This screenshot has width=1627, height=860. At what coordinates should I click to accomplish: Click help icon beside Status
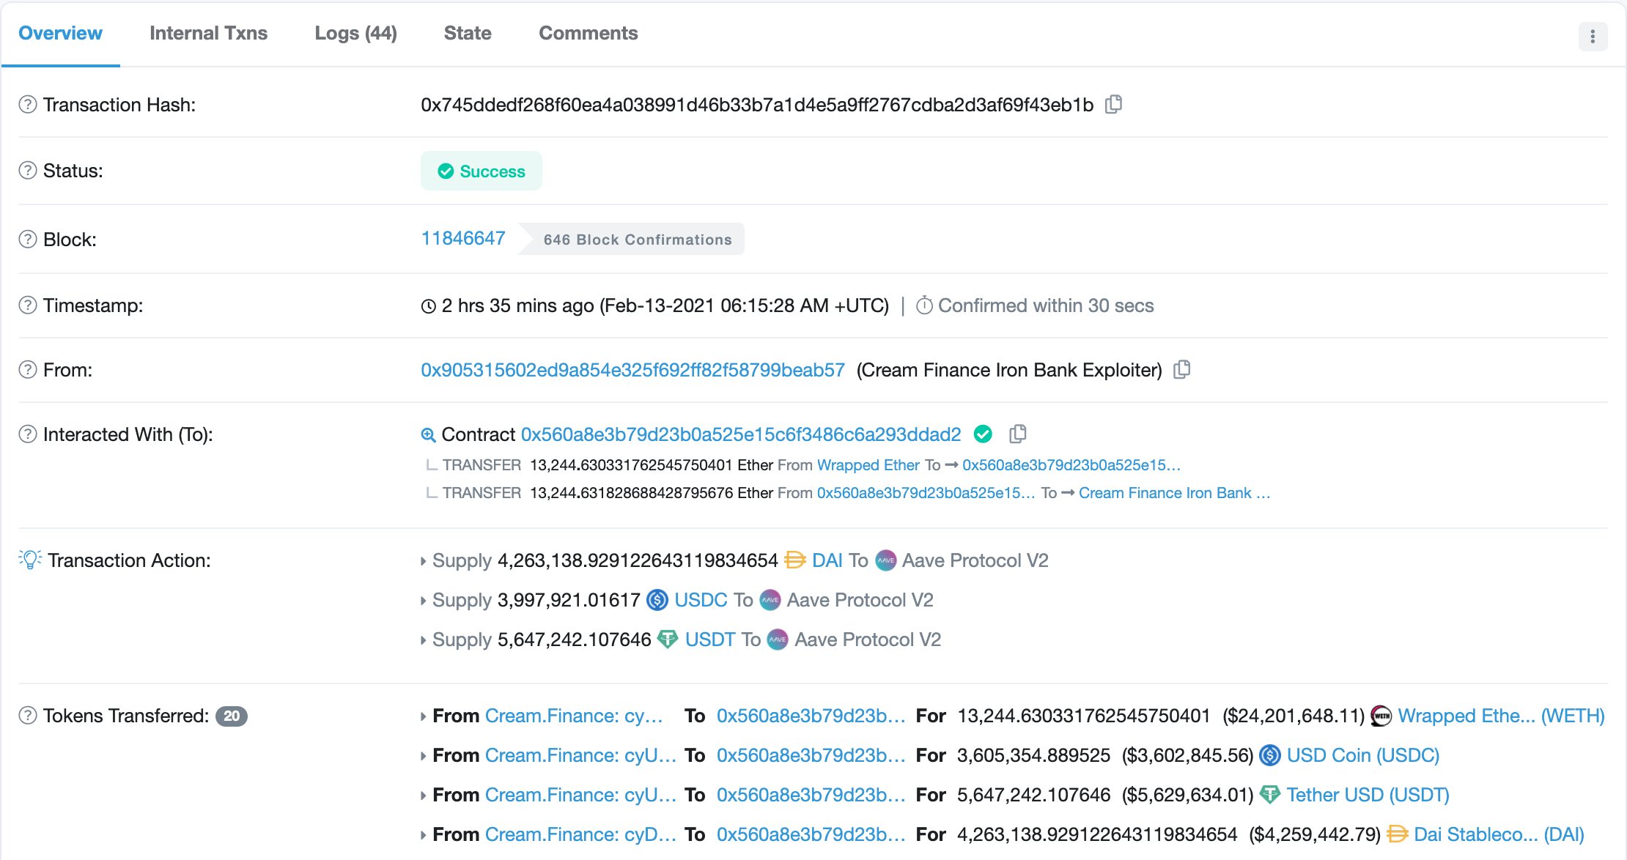point(28,171)
